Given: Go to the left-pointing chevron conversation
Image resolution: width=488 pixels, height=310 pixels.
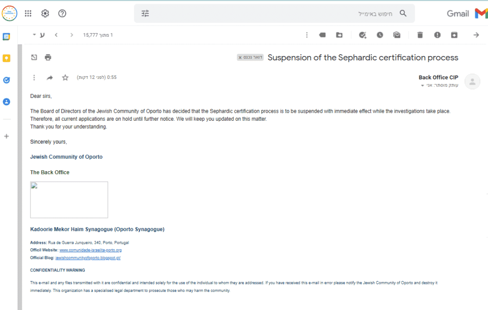Looking at the screenshot, I should pos(56,35).
